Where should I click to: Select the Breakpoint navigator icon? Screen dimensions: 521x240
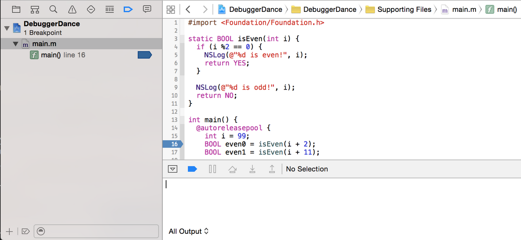[x=128, y=9]
